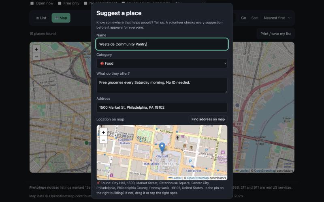Click the City Hall label on mini map

162,156
